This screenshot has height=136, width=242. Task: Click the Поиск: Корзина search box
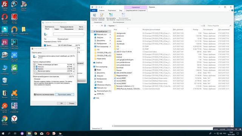click(219, 26)
